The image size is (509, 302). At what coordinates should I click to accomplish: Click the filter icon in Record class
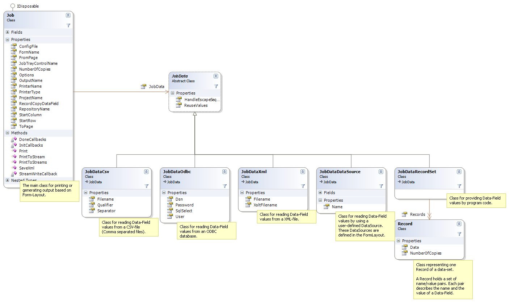coord(459,234)
